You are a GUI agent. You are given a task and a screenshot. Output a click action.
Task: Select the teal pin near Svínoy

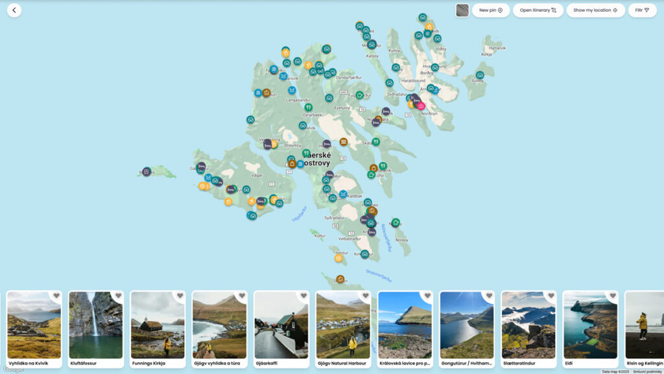pyautogui.click(x=480, y=75)
